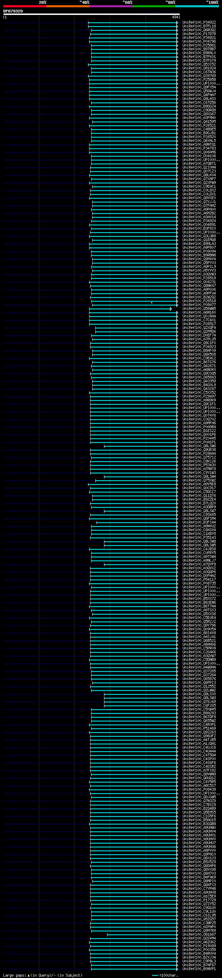
Task: Select the UniRef100_B9RAL0 label
Action: click(199, 53)
